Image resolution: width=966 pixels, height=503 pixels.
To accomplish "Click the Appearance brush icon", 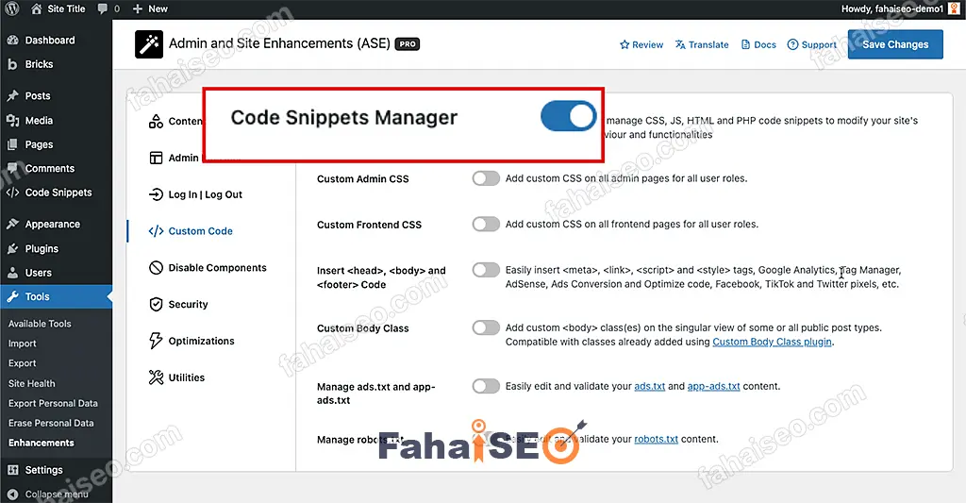I will [12, 224].
